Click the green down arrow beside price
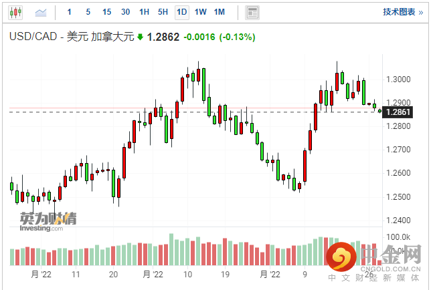 [140, 37]
